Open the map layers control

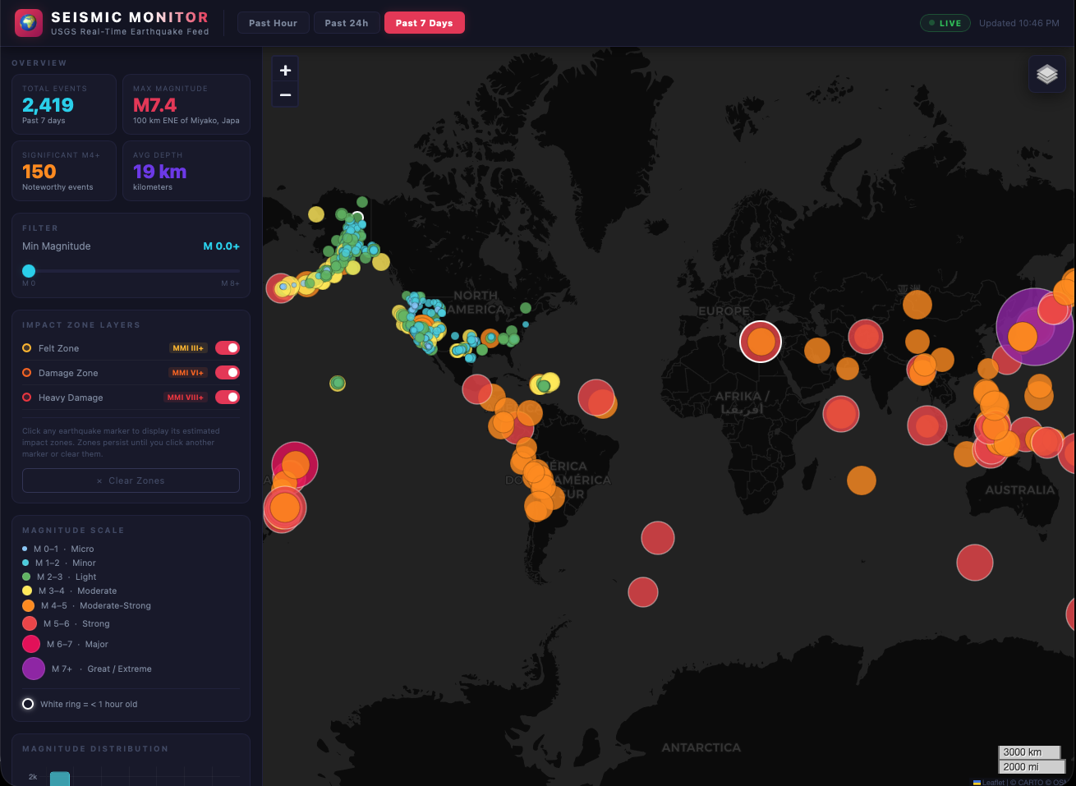pos(1047,74)
